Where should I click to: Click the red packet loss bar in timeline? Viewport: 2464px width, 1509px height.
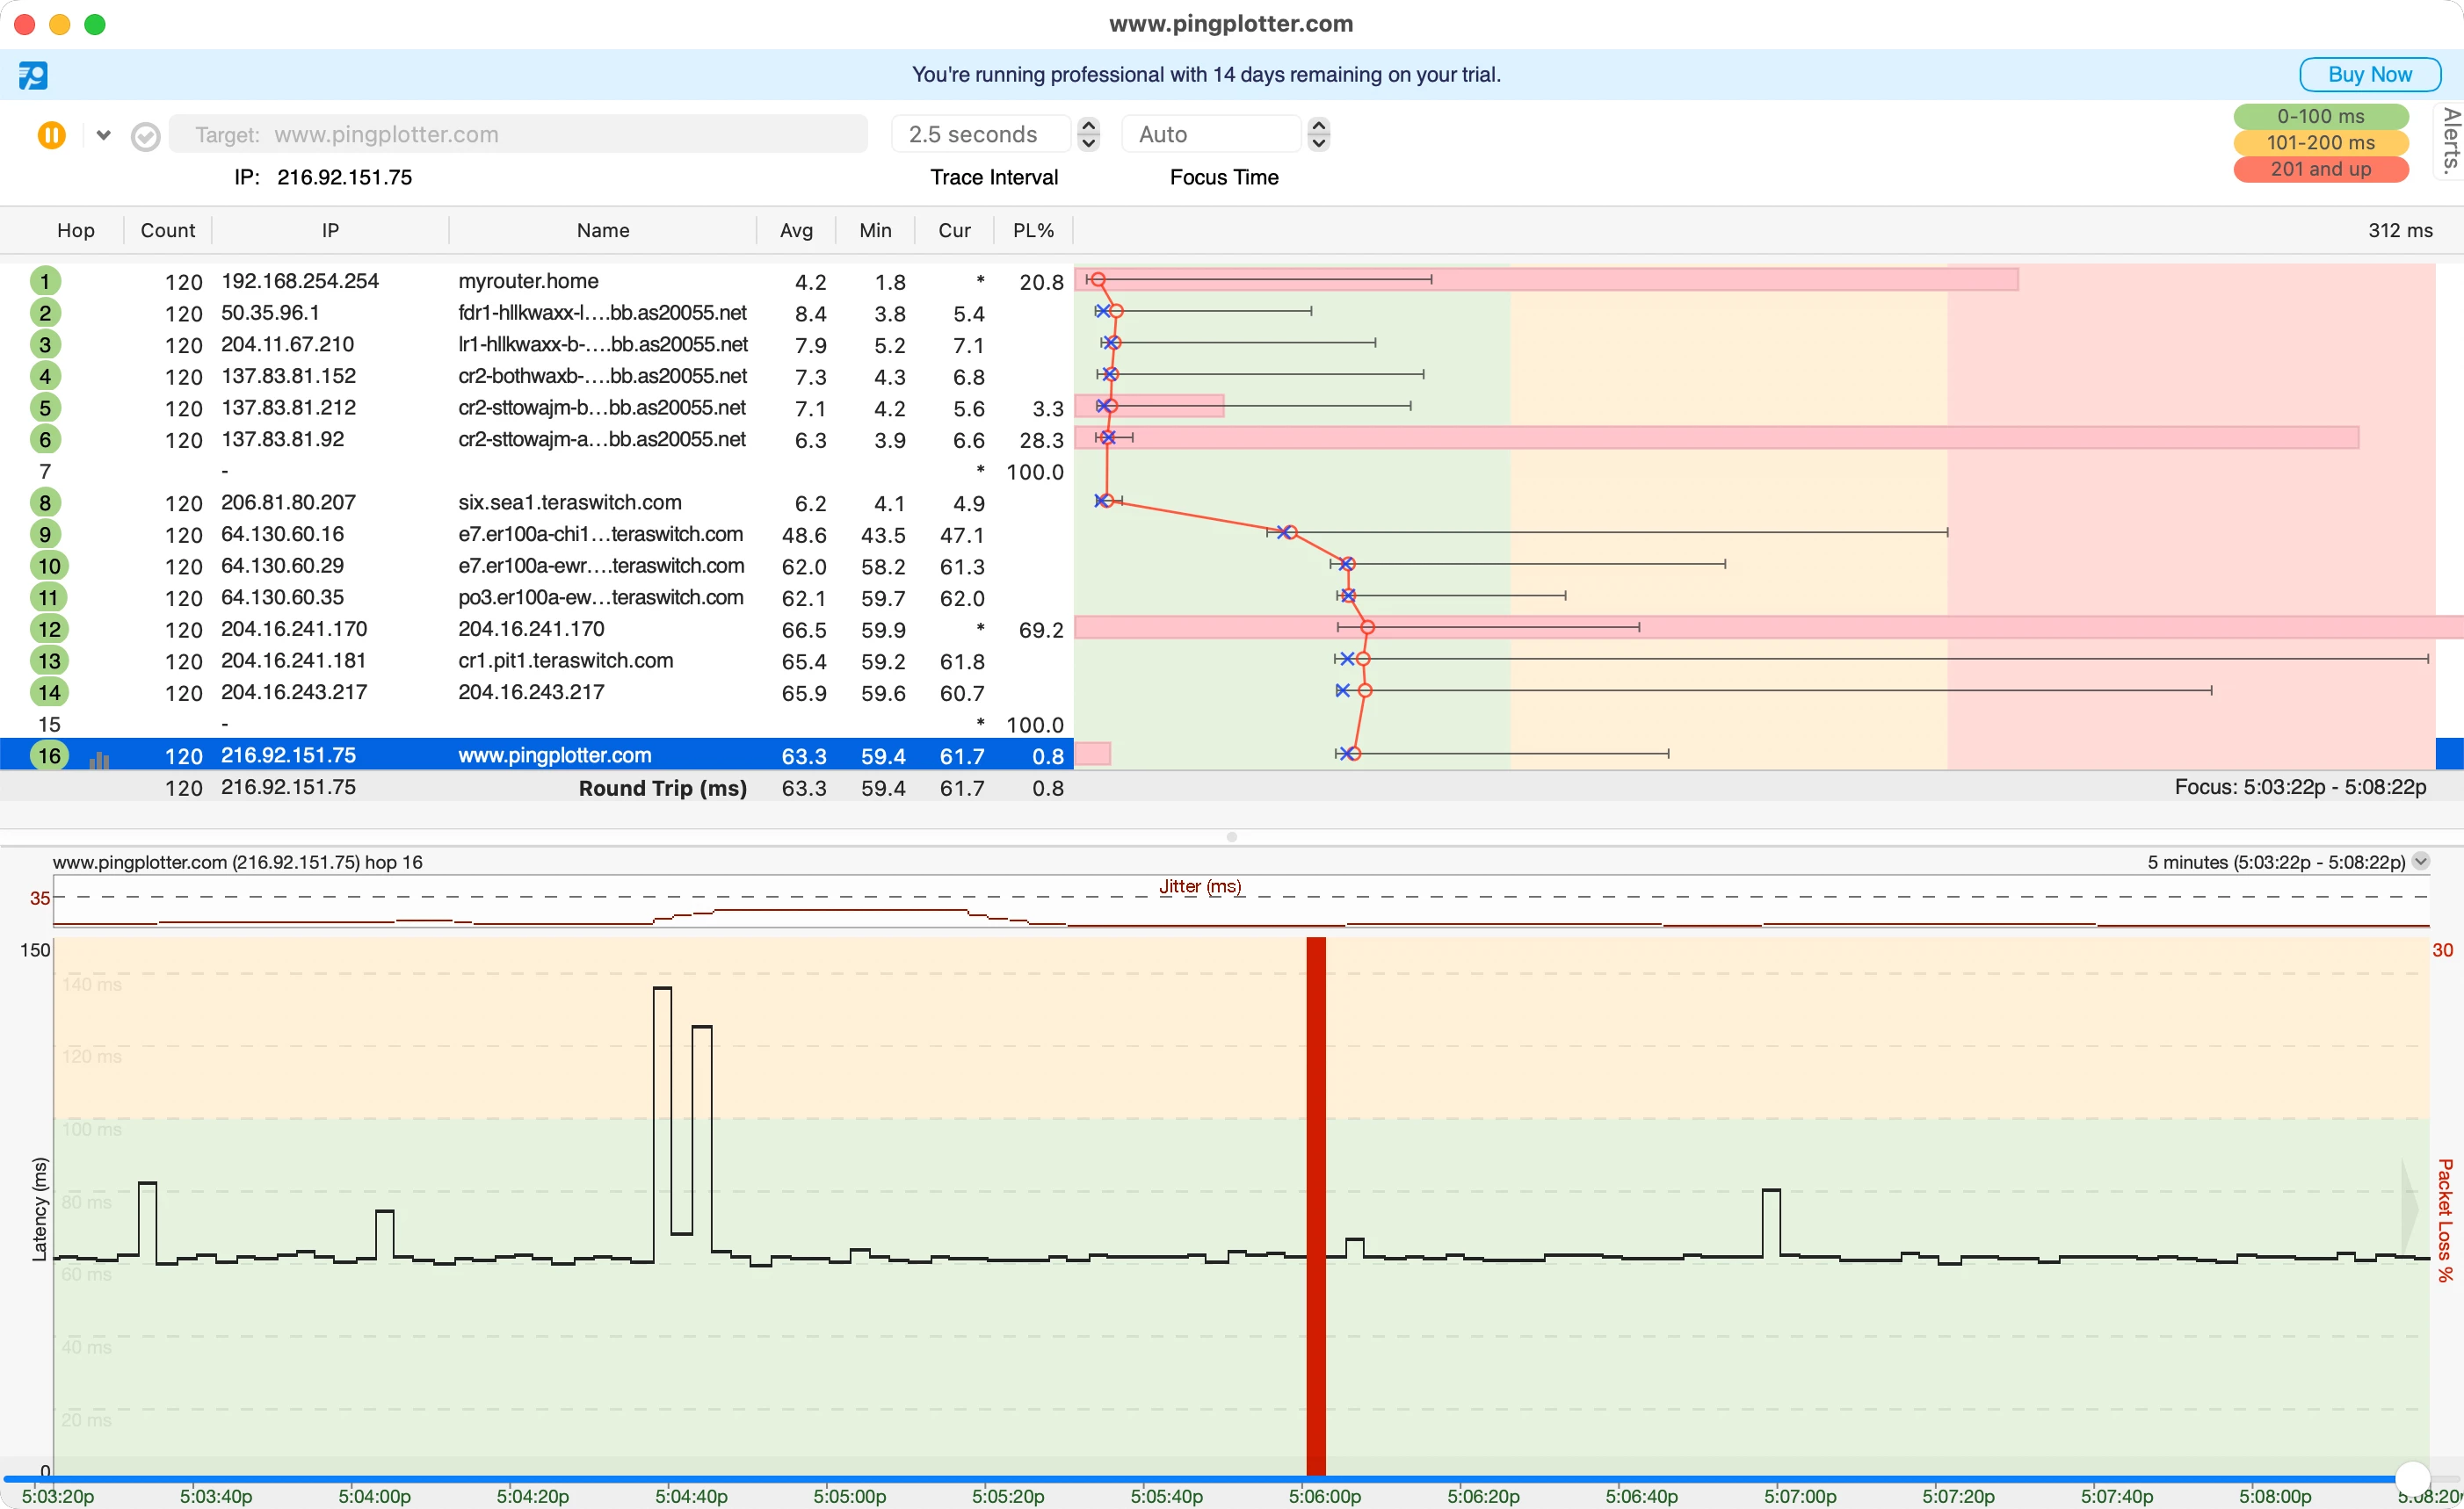click(x=1316, y=1205)
